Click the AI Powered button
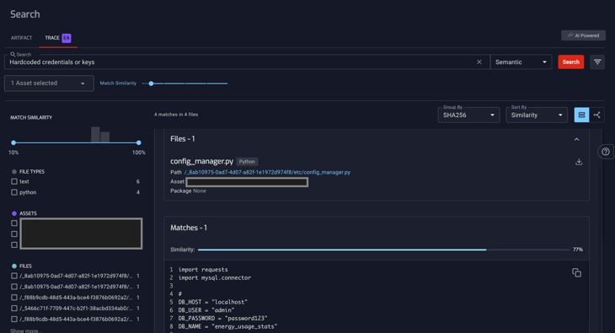 tap(583, 35)
